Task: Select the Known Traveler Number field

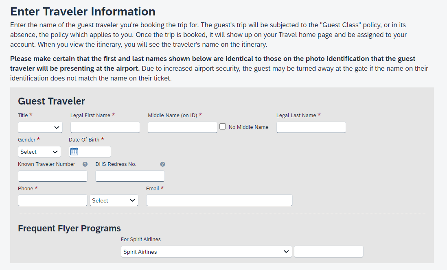Action: pos(53,176)
